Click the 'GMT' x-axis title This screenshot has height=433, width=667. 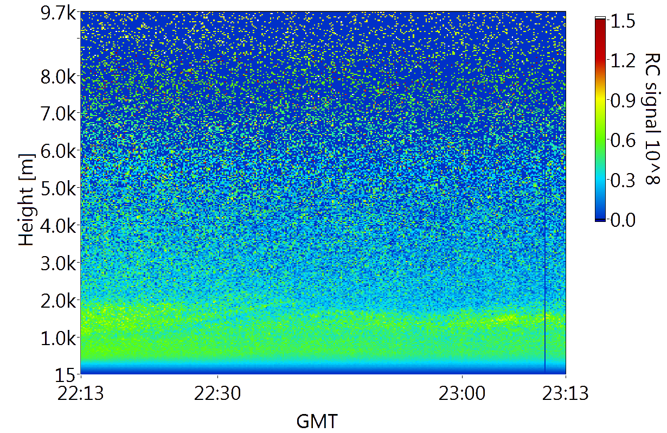click(317, 421)
